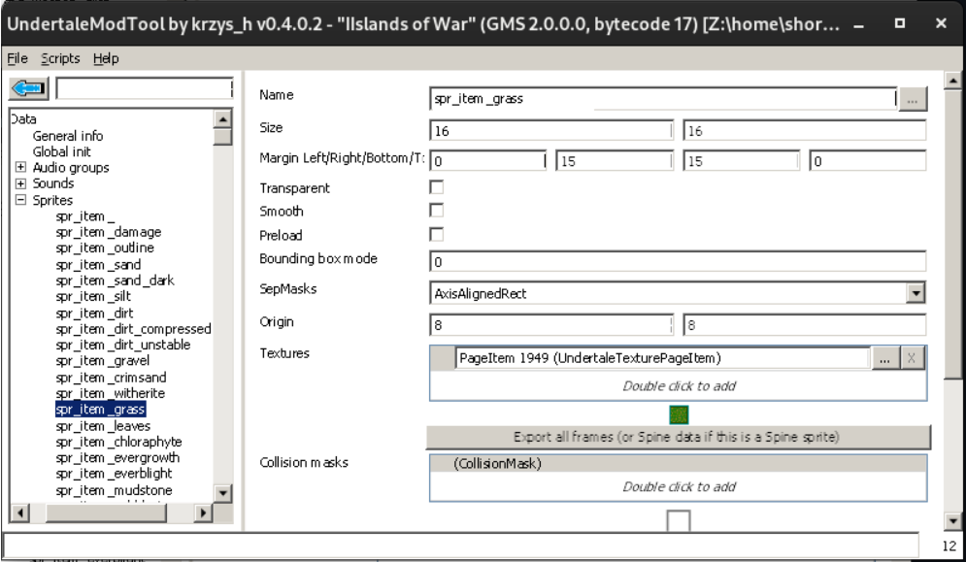Select spr_item_outline in the tree

[x=105, y=248]
